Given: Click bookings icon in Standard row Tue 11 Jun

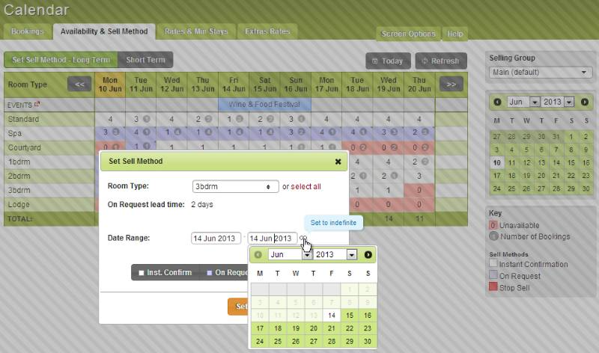Looking at the screenshot, I should 146,119.
